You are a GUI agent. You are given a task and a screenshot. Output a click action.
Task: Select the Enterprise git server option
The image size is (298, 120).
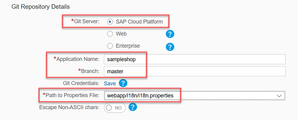[110, 46]
